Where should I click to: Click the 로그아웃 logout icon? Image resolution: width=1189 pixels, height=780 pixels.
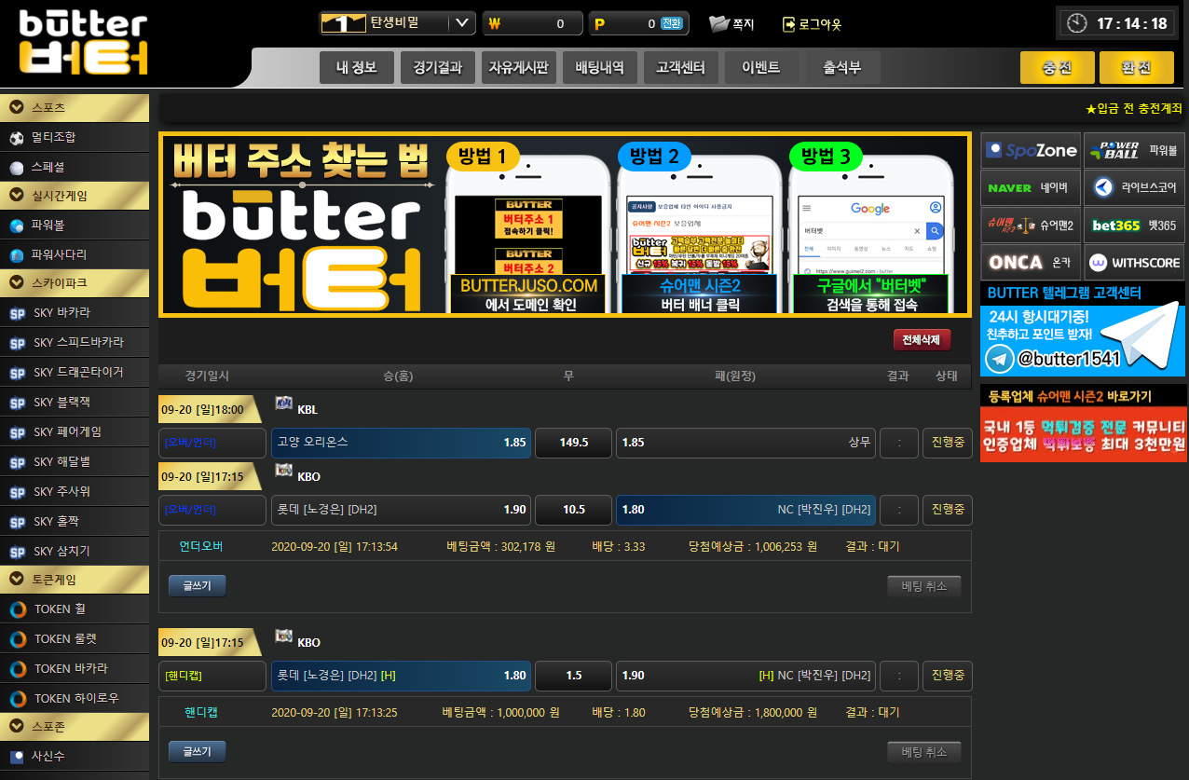(789, 24)
